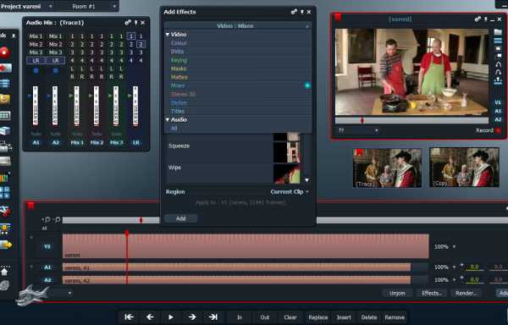
Task: Click gears icon in Add Effects title bar
Action: pos(294,12)
